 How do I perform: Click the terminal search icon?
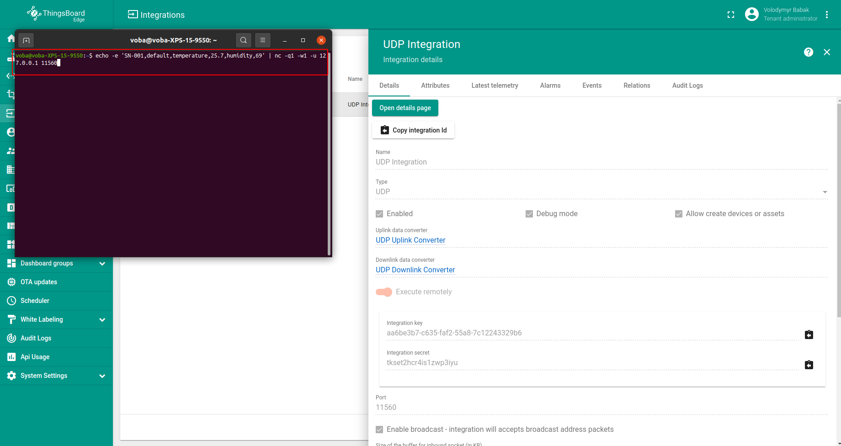(x=244, y=40)
